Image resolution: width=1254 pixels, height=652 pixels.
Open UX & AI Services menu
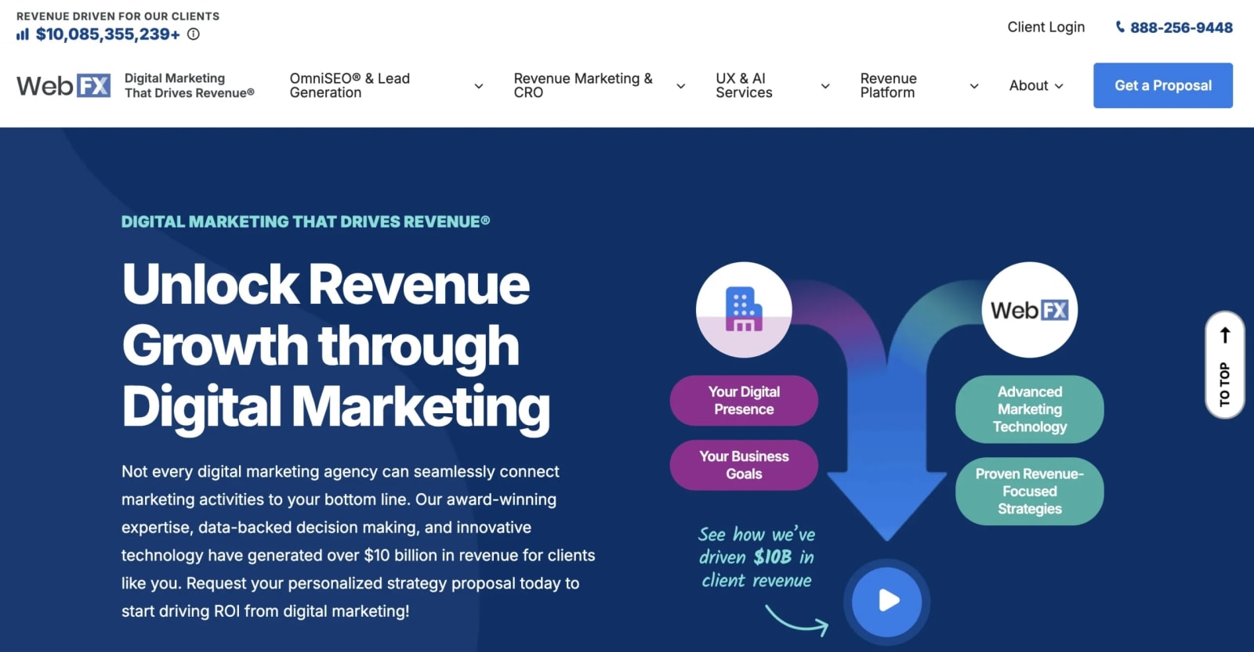tap(744, 85)
